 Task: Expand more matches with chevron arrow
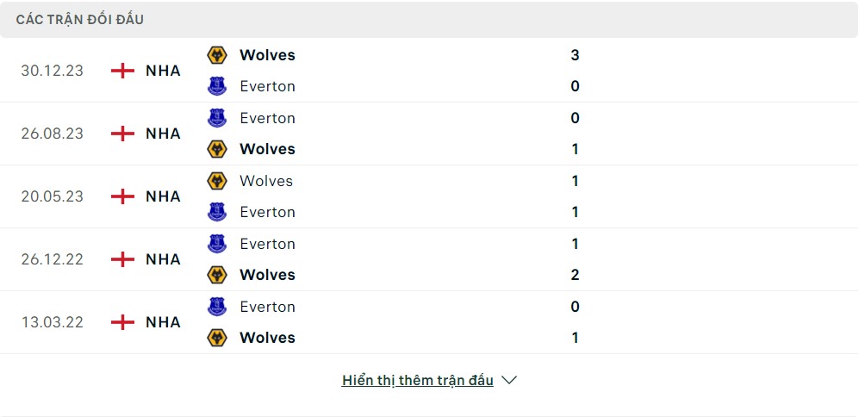tap(509, 380)
